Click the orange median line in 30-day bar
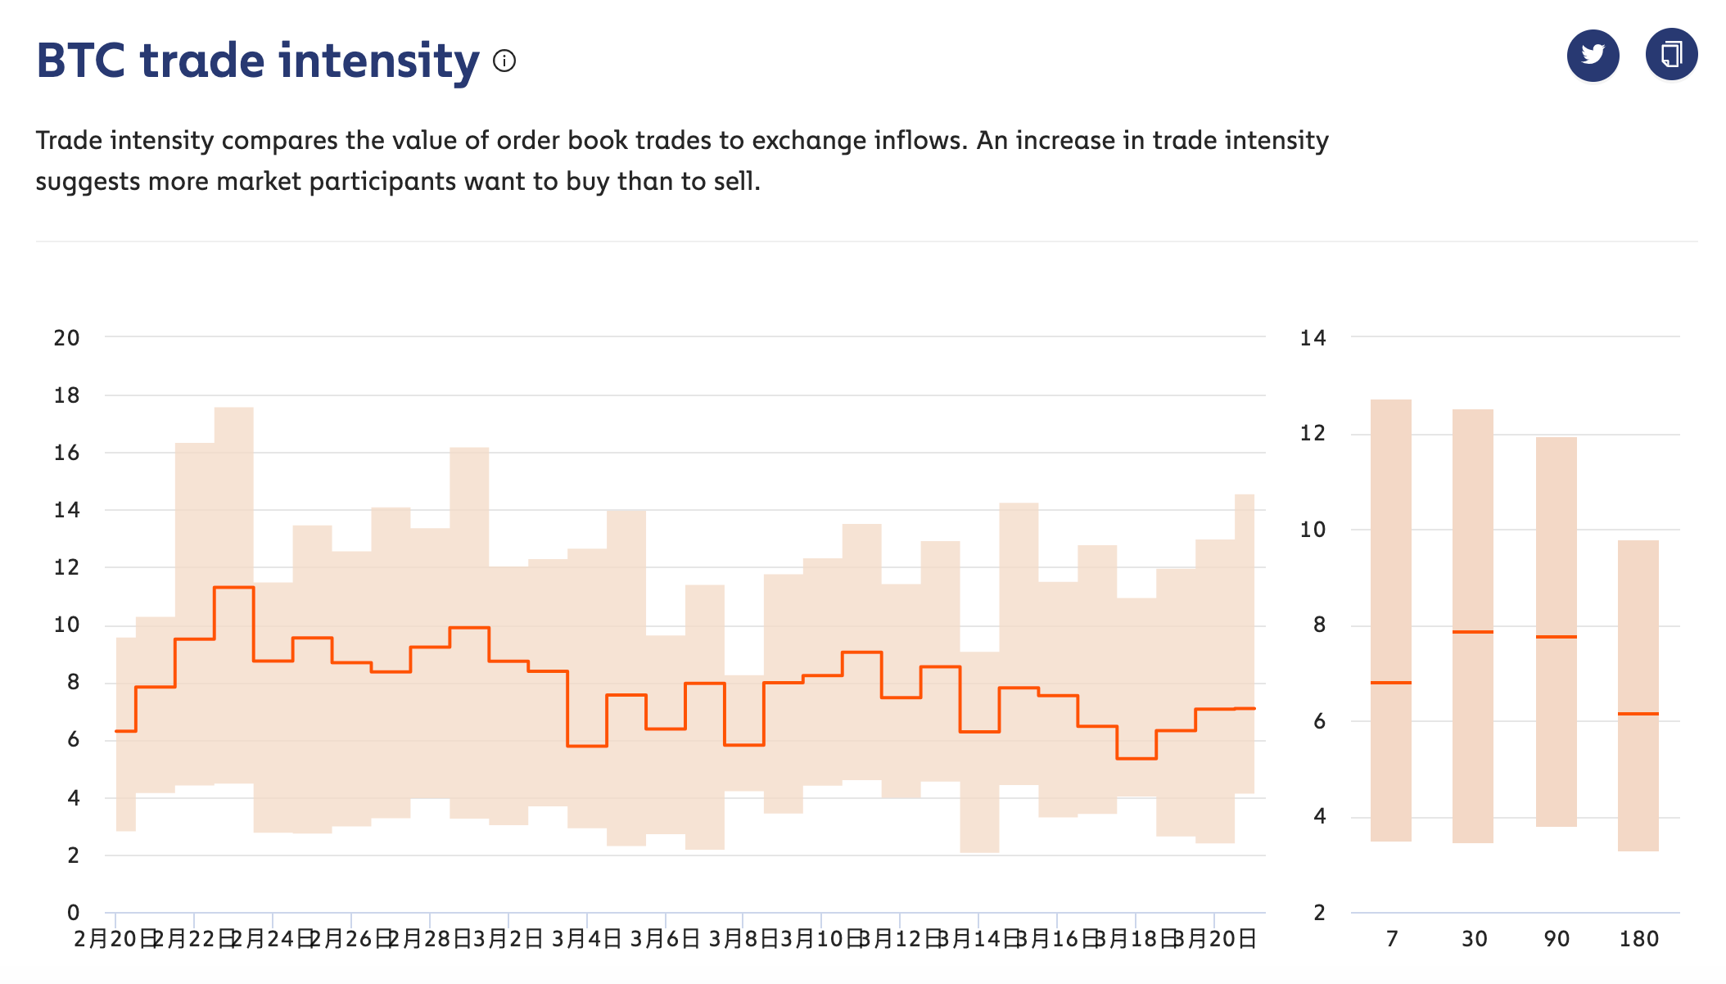Screen dimensions: 1726x984 click(x=1472, y=632)
